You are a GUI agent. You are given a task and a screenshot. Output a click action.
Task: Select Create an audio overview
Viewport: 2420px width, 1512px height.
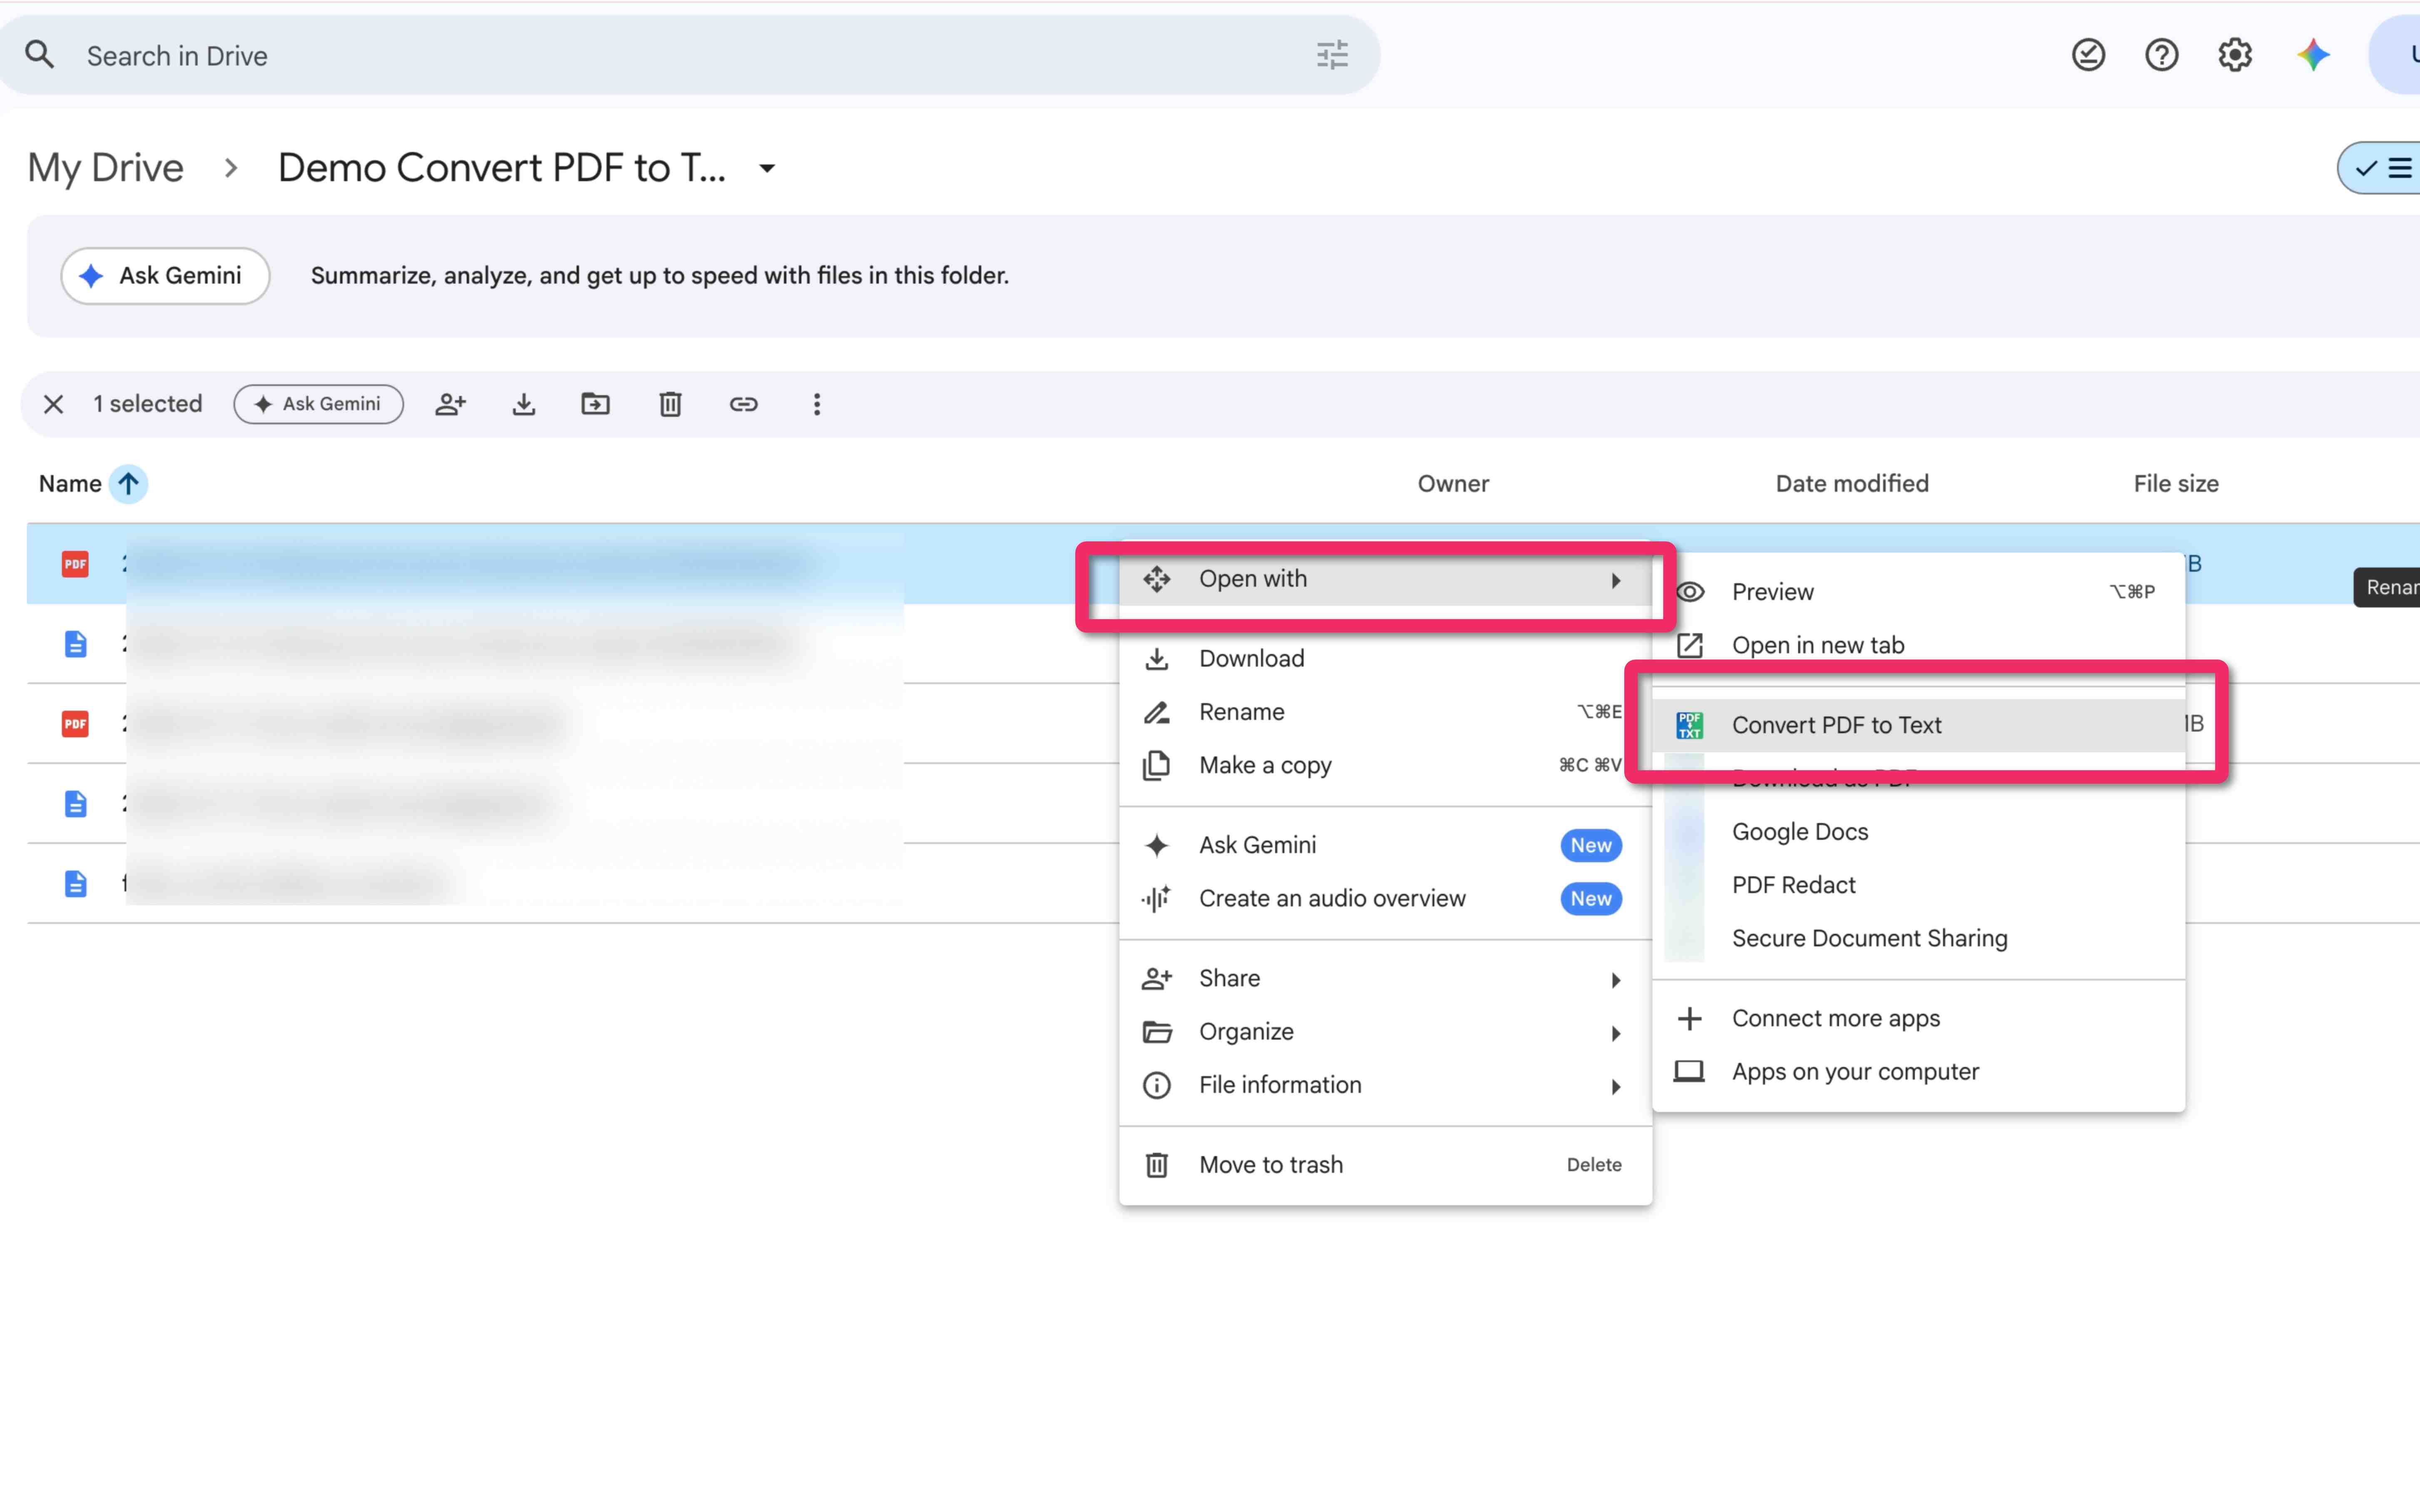click(1385, 899)
